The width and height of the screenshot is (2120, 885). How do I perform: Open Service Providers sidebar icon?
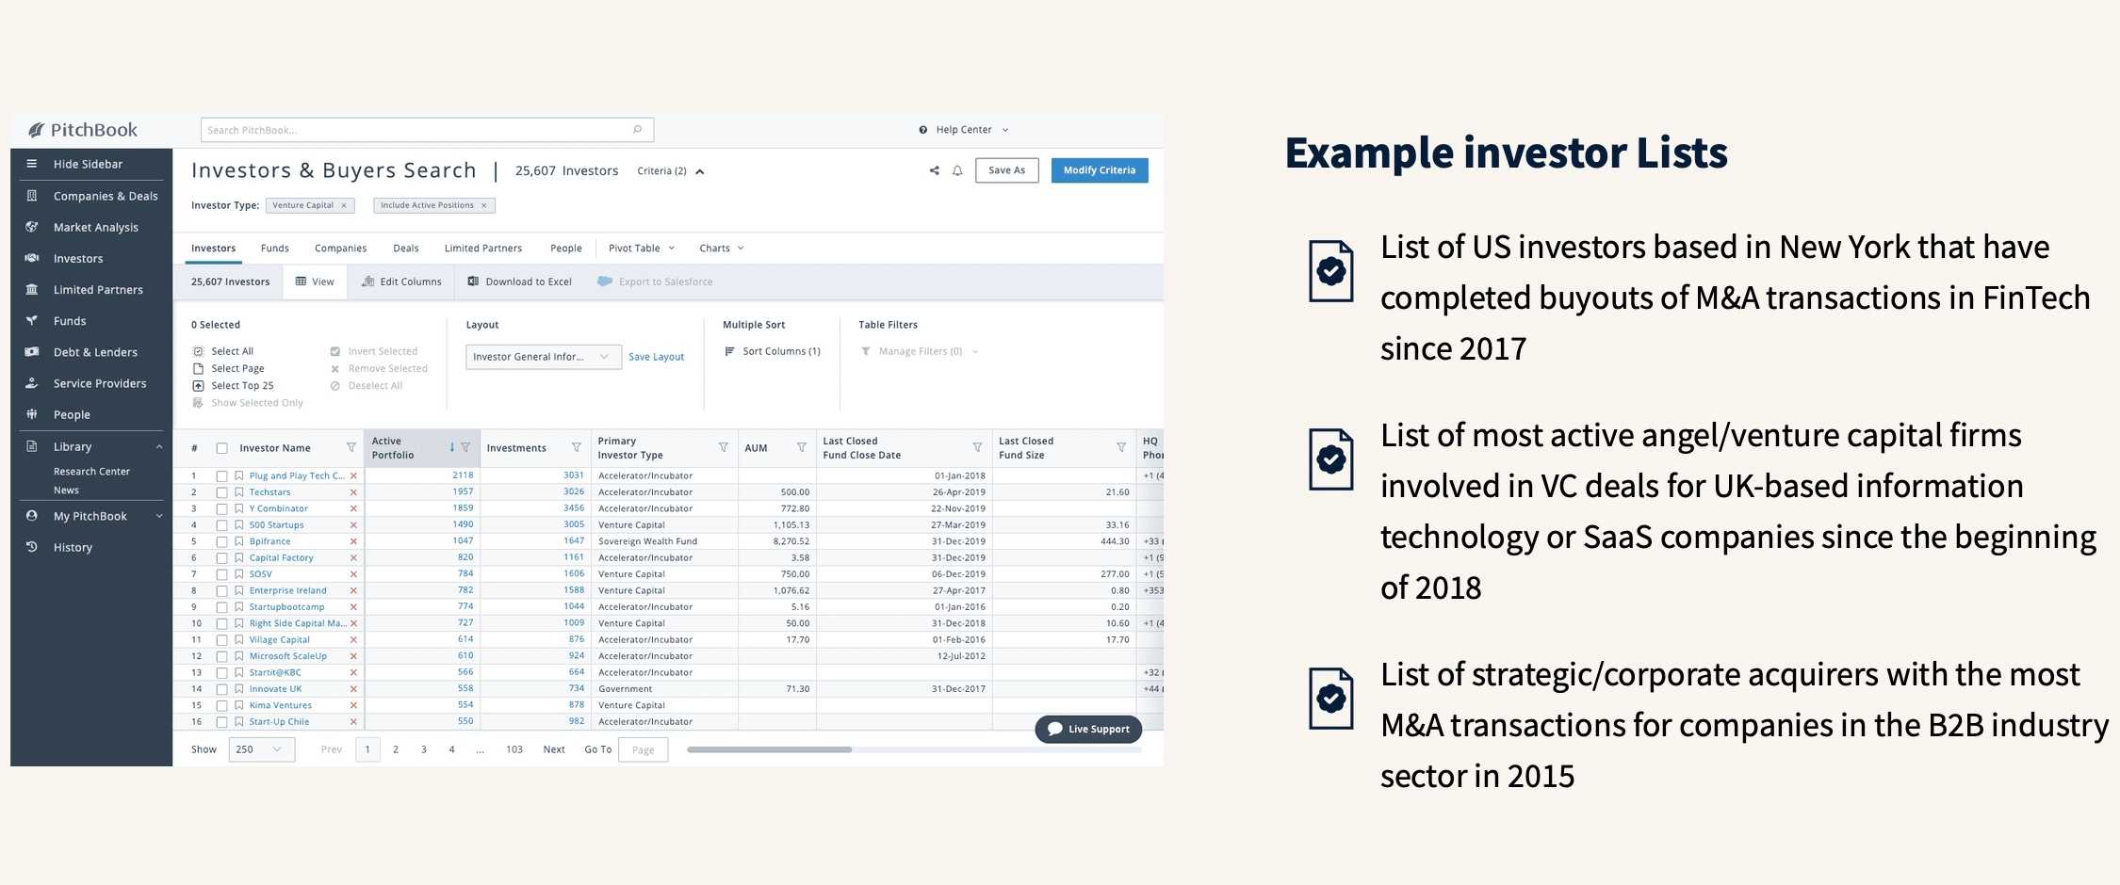tap(32, 383)
